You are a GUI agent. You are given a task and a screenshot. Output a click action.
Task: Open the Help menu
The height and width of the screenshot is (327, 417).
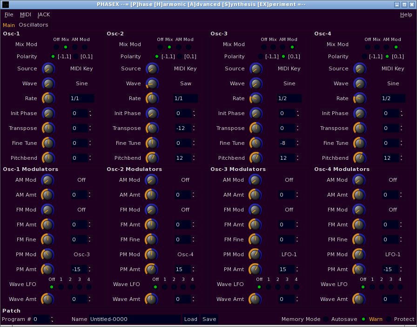[406, 14]
